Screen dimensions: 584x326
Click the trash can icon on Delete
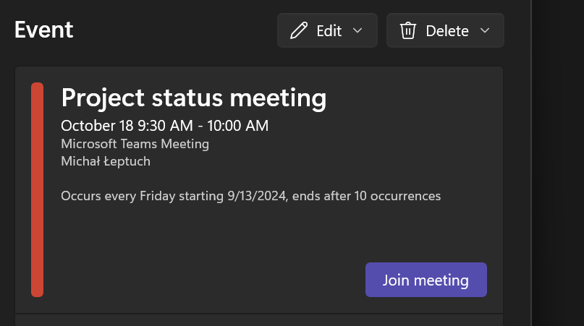[408, 30]
